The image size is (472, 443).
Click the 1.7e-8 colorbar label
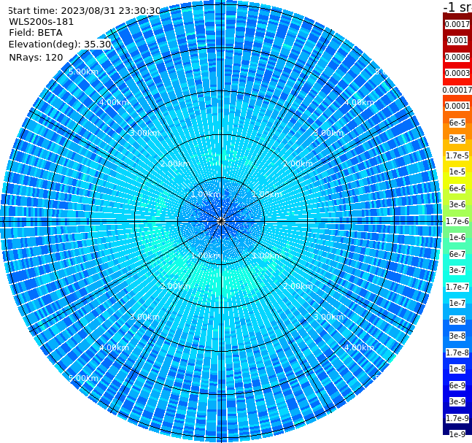(x=457, y=353)
